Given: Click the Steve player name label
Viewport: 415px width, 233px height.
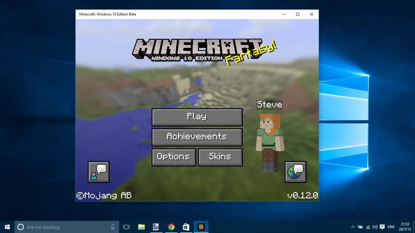Looking at the screenshot, I should pyautogui.click(x=269, y=105).
